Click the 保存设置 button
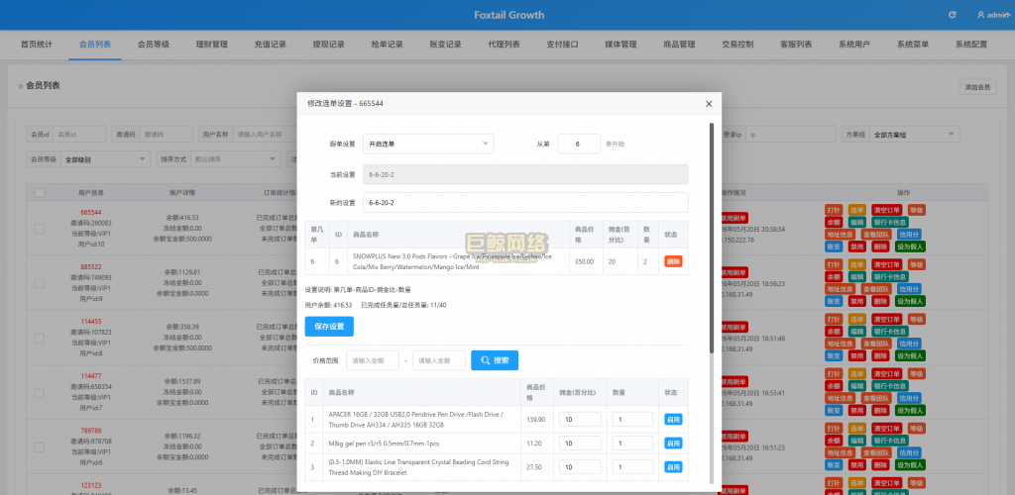 (x=329, y=327)
